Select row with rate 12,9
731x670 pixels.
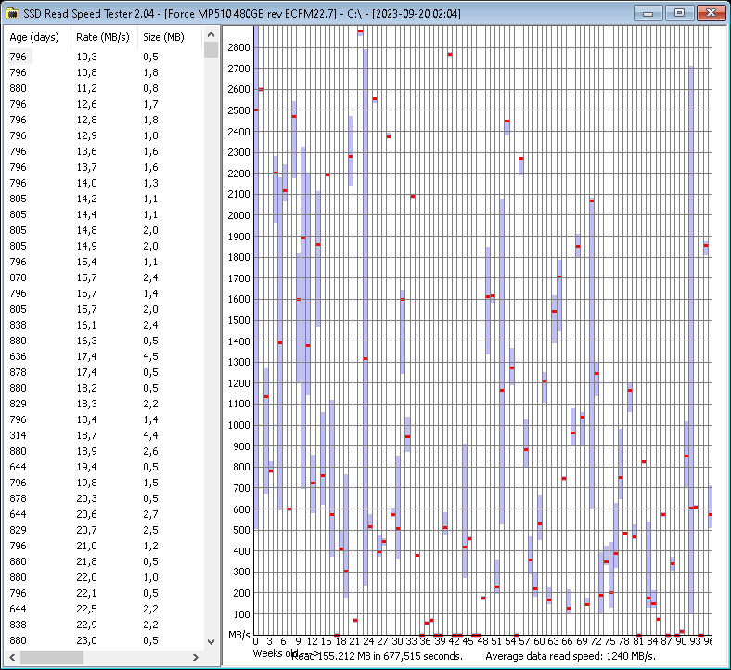105,135
